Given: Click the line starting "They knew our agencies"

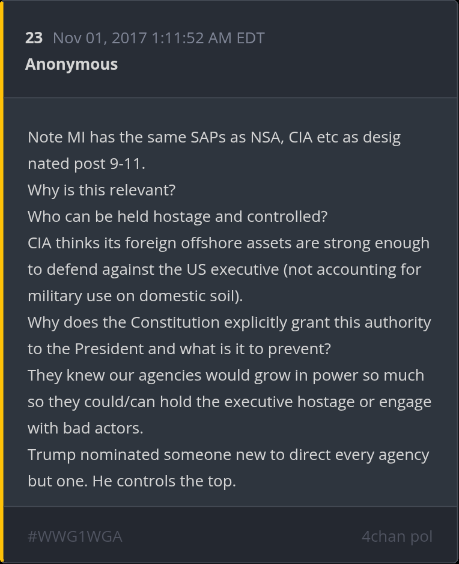Looking at the screenshot, I should click(x=226, y=375).
